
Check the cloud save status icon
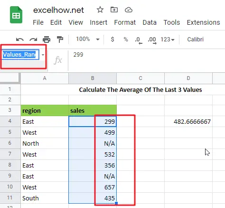tap(129, 10)
